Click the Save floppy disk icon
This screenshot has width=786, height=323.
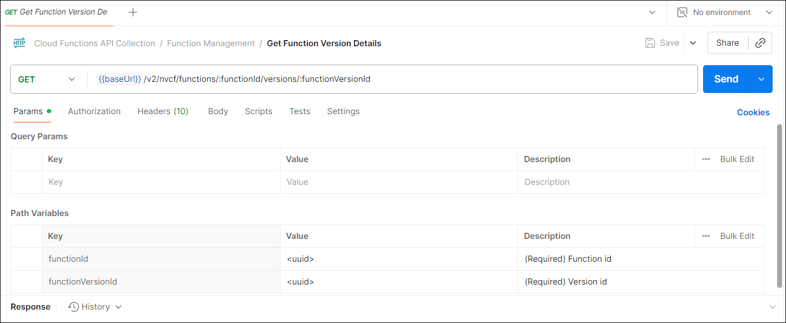[650, 43]
